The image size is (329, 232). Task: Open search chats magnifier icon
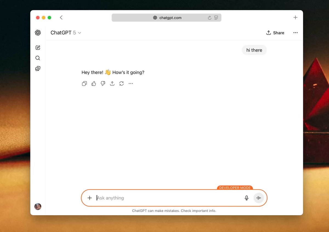38,58
